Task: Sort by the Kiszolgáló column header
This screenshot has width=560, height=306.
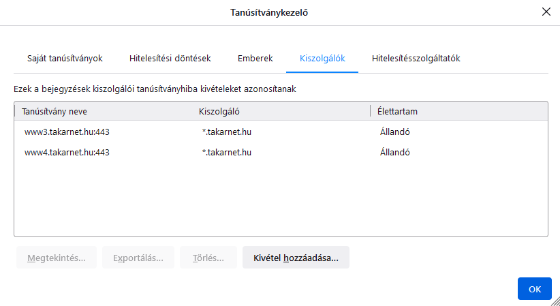Action: click(219, 111)
